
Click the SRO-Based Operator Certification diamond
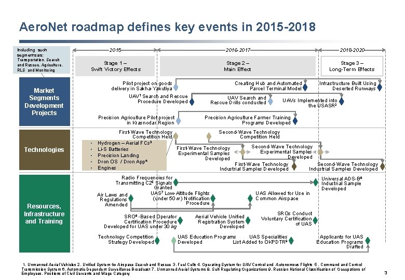pos(180,220)
